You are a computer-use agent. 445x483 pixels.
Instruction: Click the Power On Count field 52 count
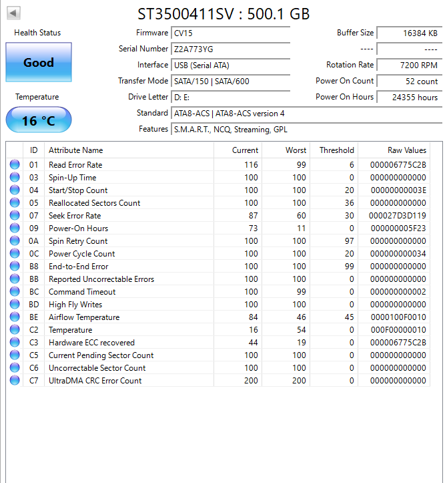[409, 81]
